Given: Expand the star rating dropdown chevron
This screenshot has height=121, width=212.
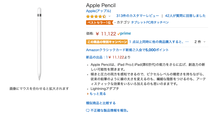Looking at the screenshot, I should click(109, 16).
